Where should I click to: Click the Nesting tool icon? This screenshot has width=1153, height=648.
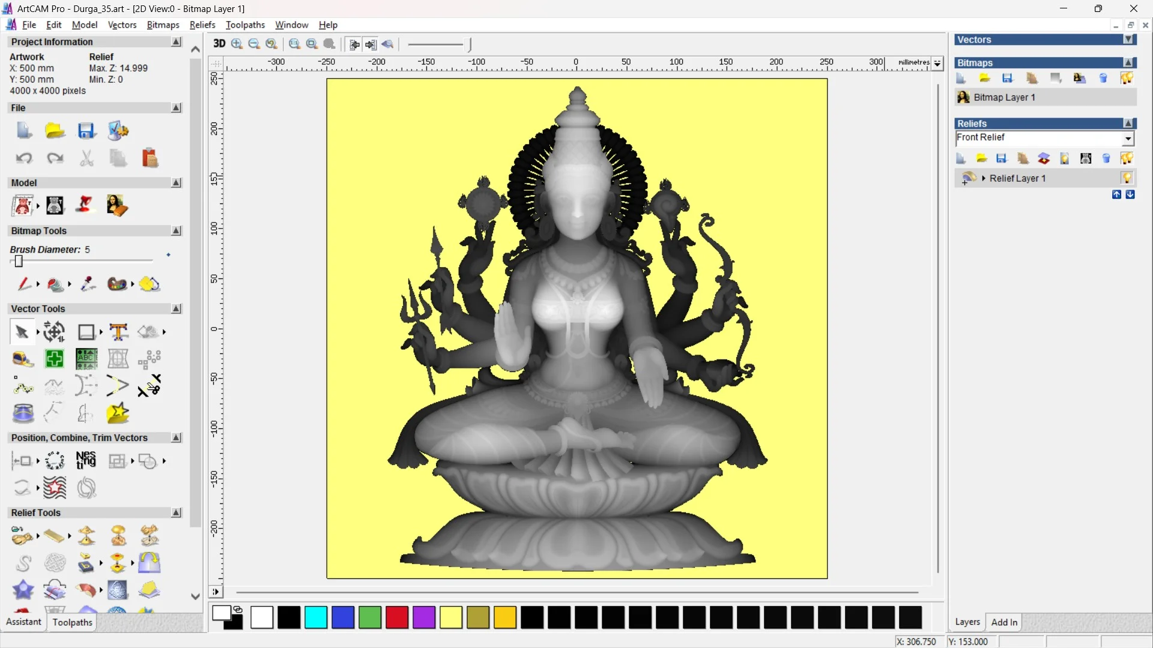coord(86,461)
